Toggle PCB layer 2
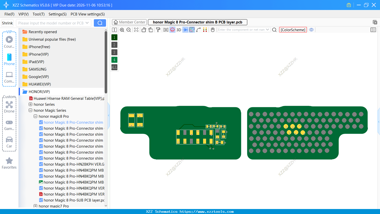This screenshot has height=214, width=380. (114, 45)
